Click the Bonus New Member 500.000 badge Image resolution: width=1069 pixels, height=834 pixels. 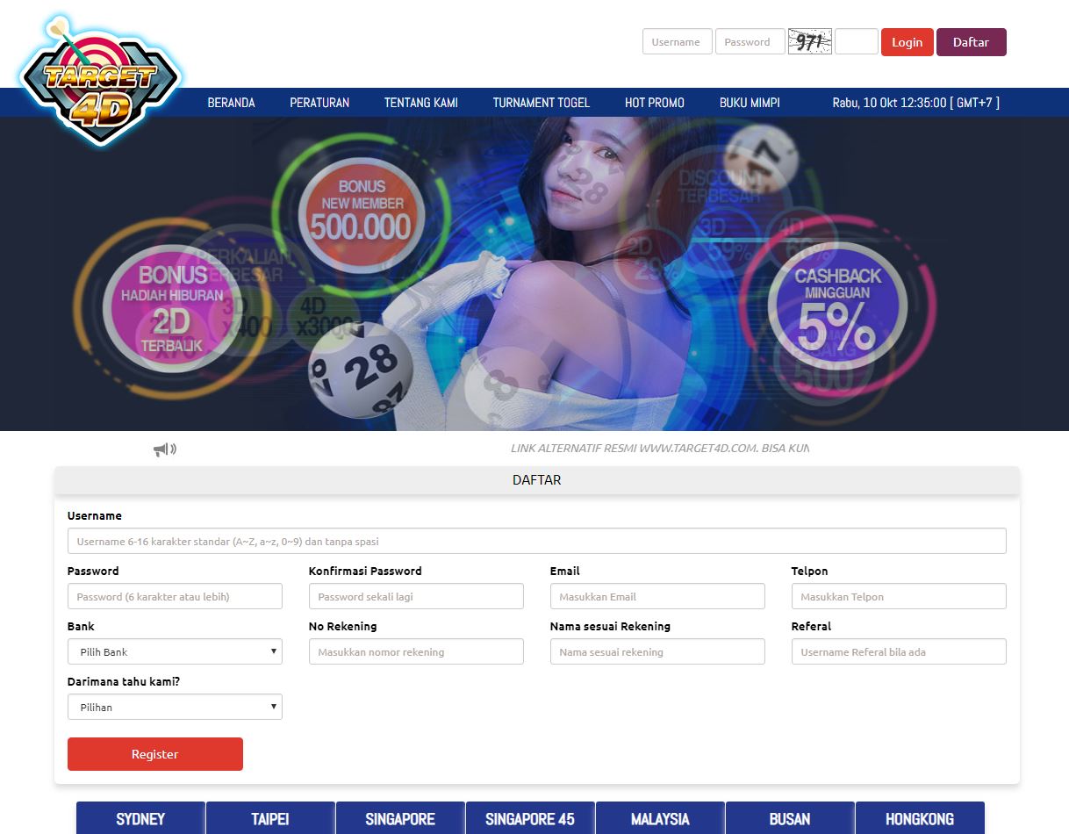click(x=361, y=211)
